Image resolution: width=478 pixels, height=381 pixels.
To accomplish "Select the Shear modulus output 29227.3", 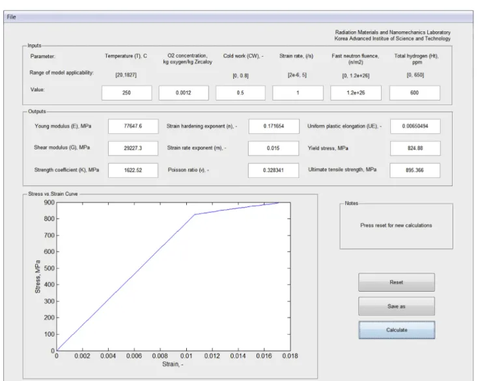I will tap(133, 148).
